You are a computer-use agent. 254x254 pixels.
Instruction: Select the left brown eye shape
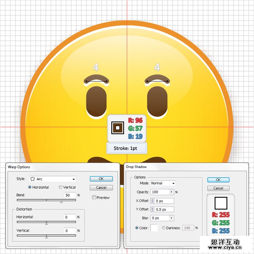[96, 102]
